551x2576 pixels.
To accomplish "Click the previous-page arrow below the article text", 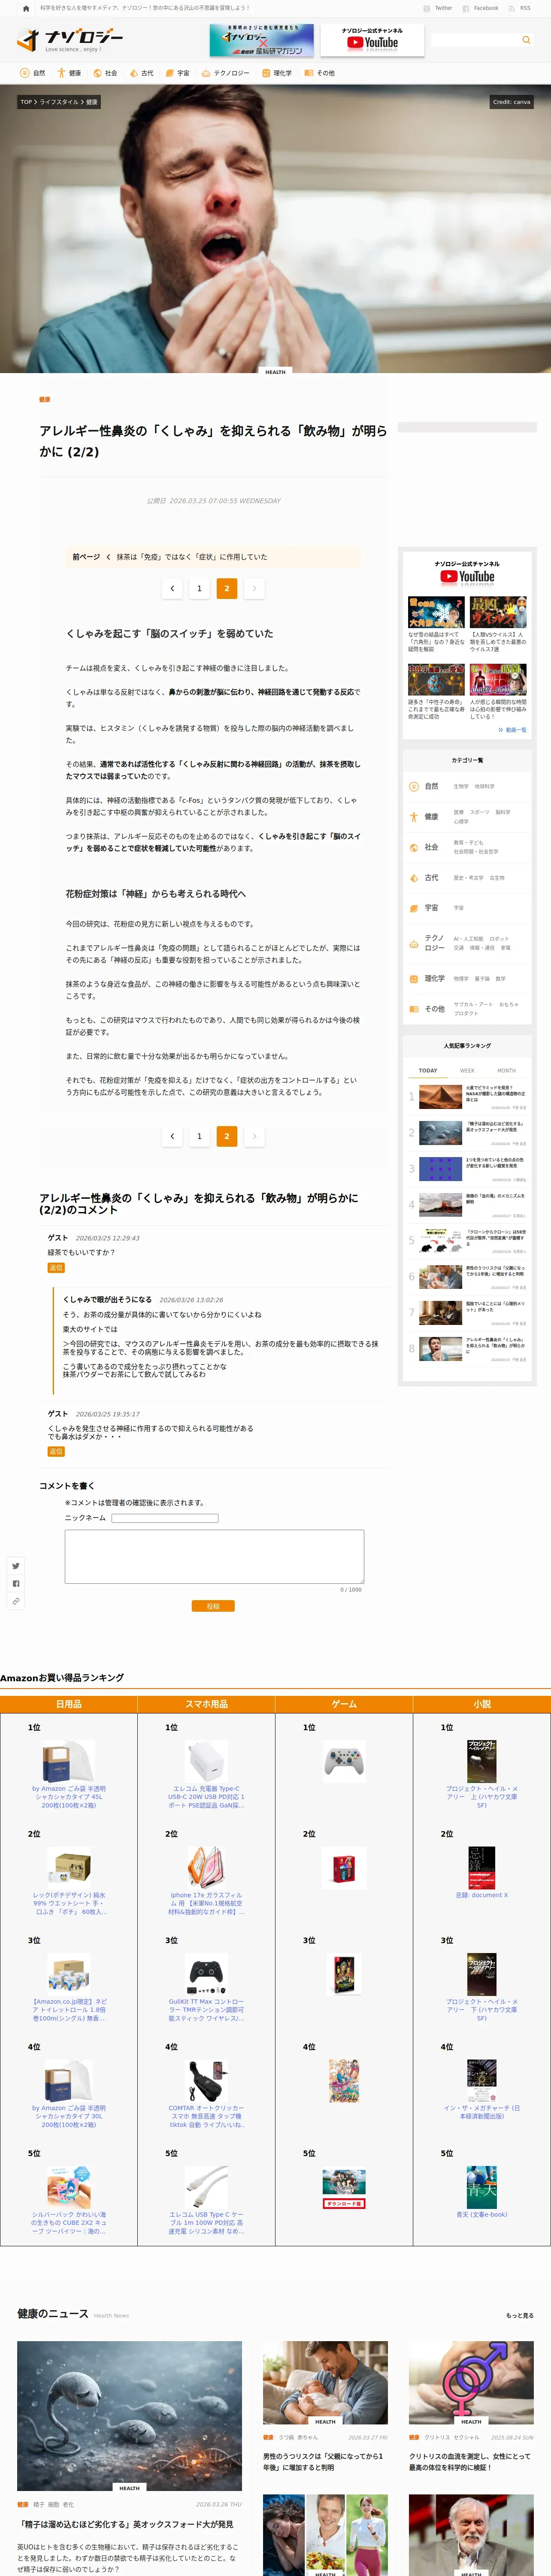I will (172, 1136).
